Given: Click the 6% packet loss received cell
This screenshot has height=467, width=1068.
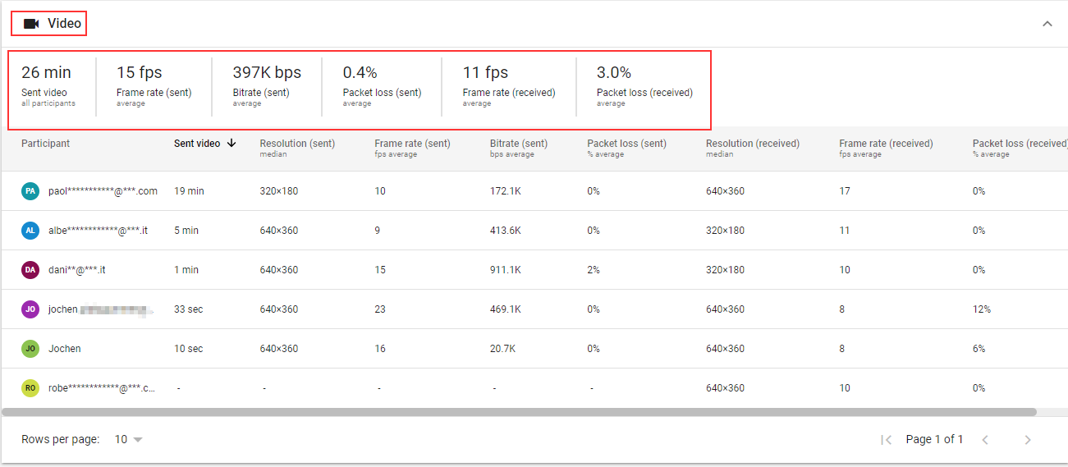Looking at the screenshot, I should click(x=979, y=349).
